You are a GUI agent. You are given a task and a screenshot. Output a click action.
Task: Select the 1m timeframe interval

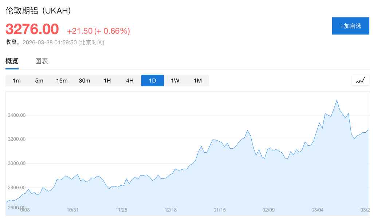point(16,80)
